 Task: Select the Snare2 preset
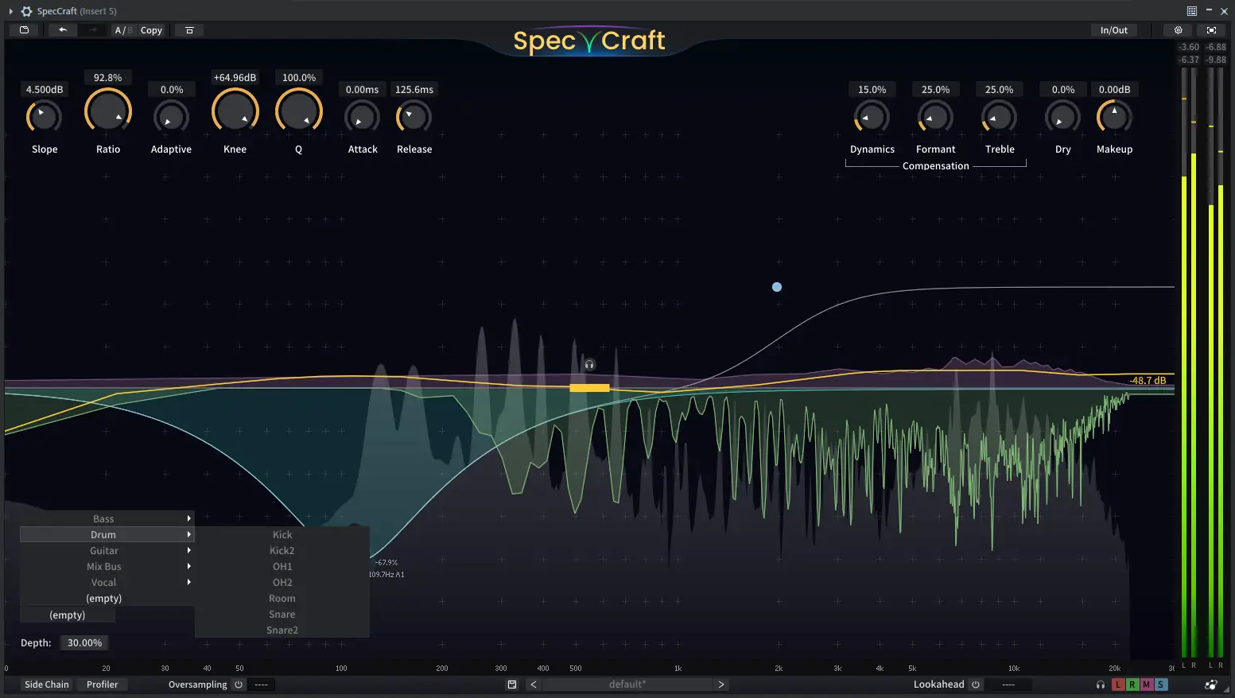tap(282, 630)
